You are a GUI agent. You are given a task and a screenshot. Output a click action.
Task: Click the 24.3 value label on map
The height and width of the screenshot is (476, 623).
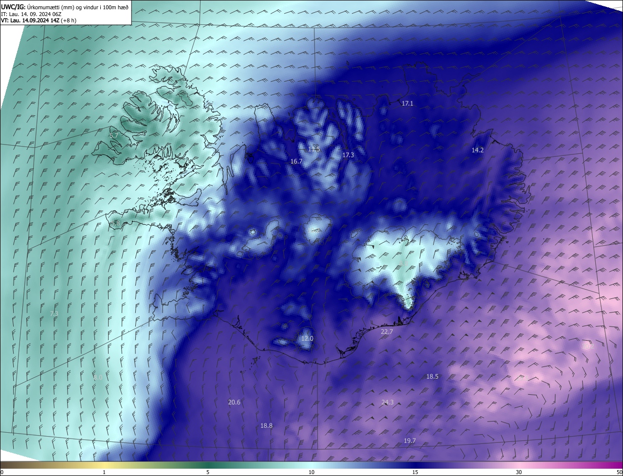coord(387,402)
